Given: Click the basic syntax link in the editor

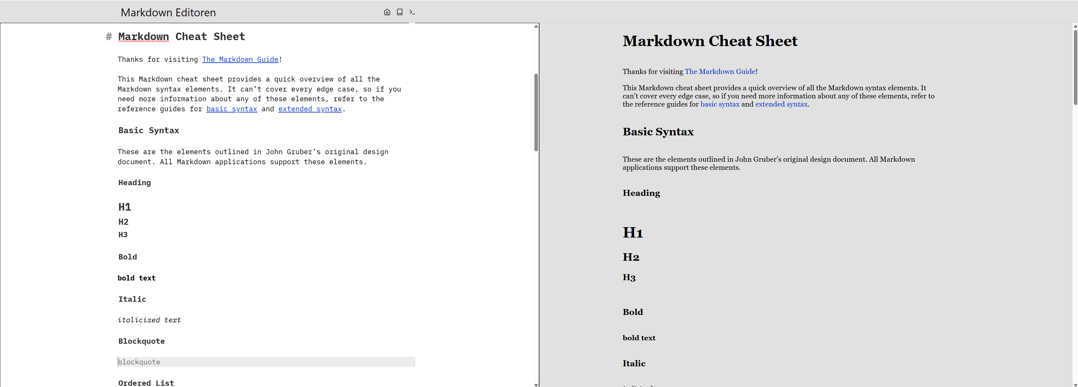Looking at the screenshot, I should 231,109.
